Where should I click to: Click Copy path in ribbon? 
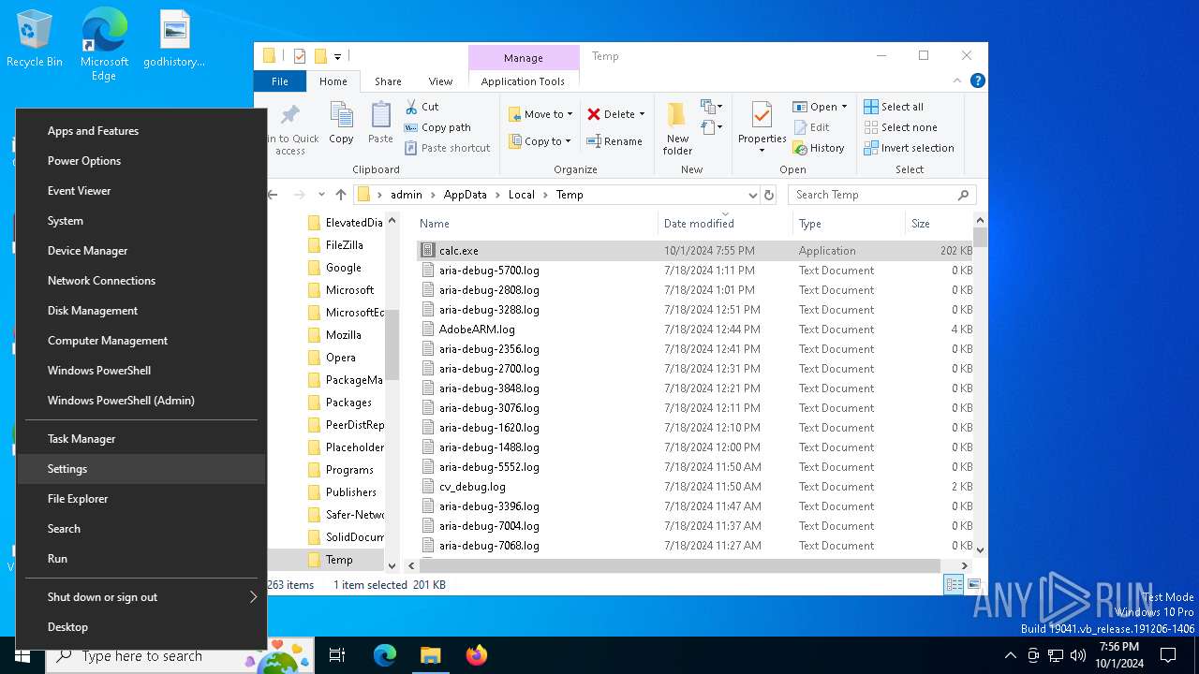(x=437, y=127)
